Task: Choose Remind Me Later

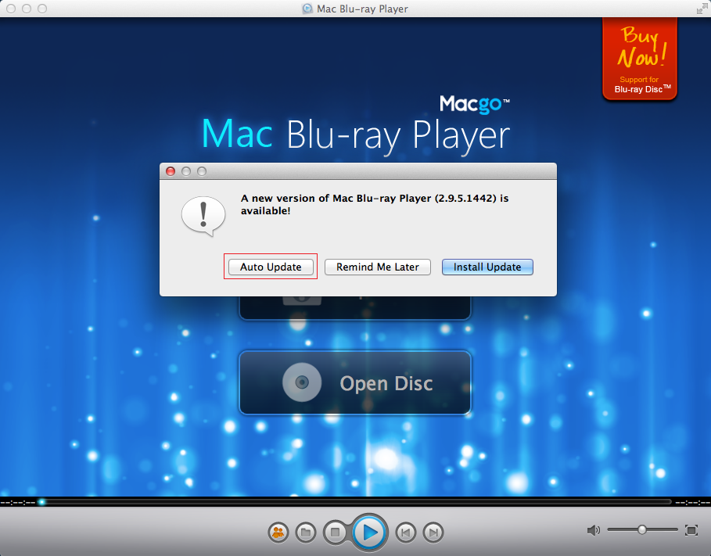Action: pyautogui.click(x=378, y=267)
